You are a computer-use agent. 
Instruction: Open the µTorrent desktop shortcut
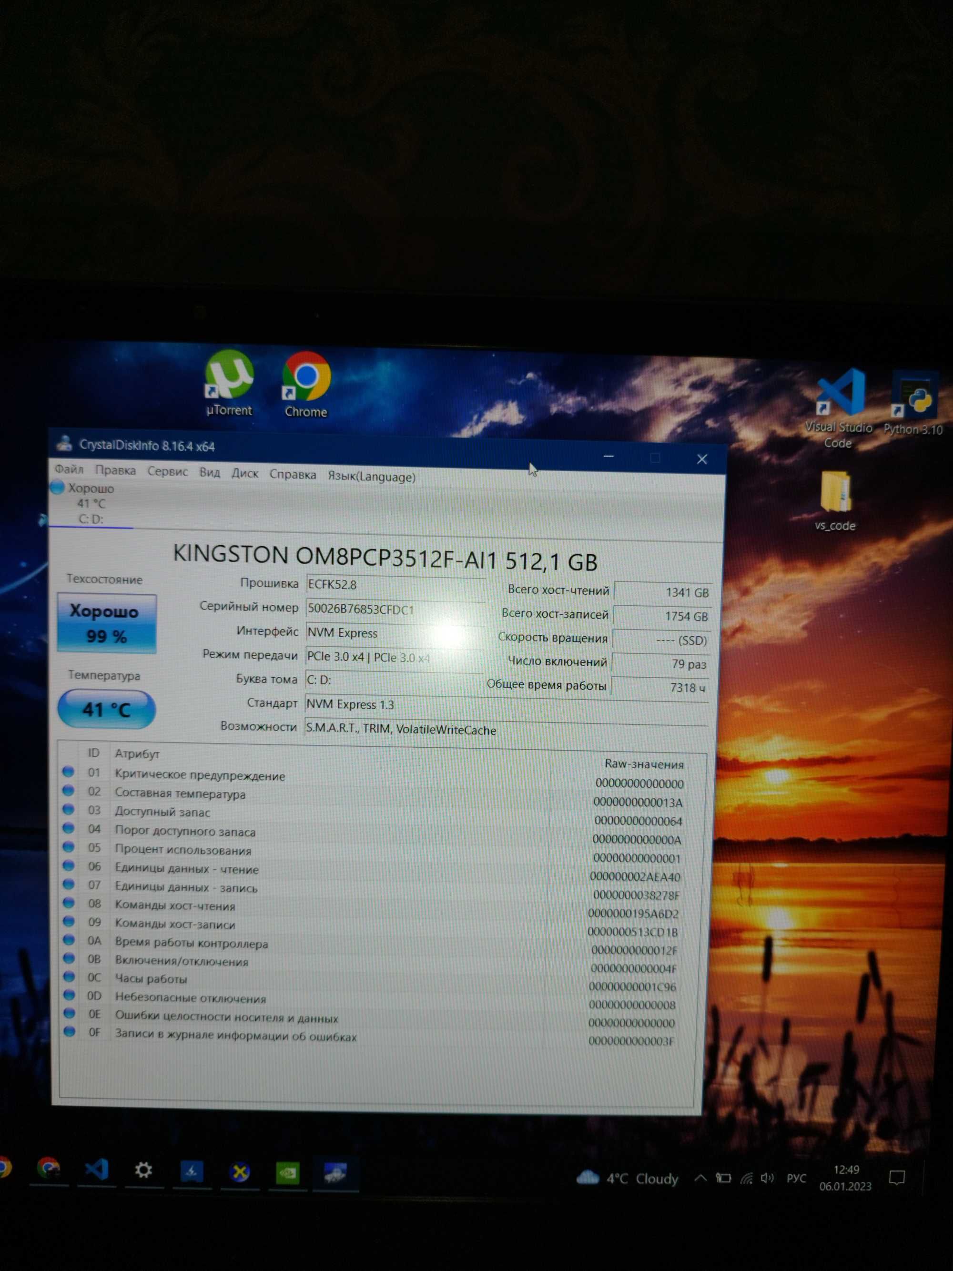229,383
